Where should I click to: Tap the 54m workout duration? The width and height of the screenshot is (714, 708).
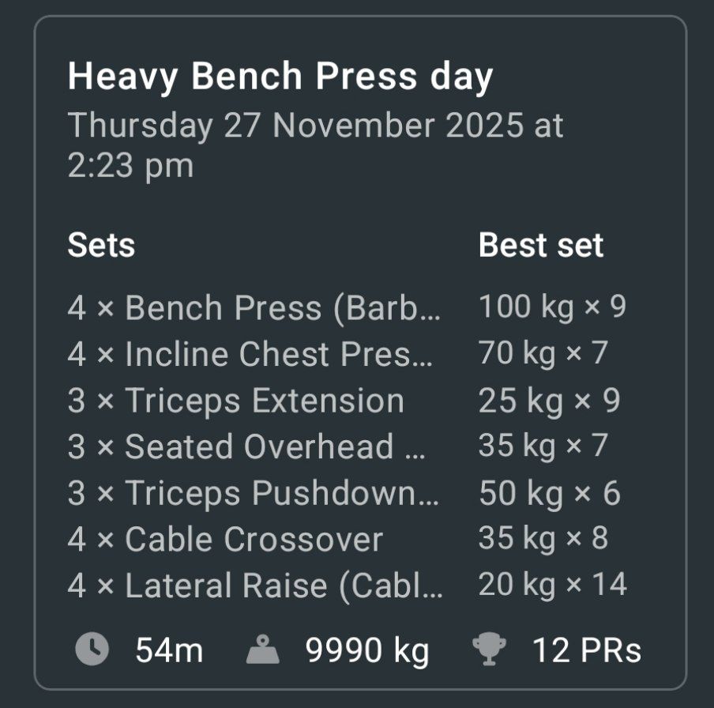pyautogui.click(x=169, y=651)
